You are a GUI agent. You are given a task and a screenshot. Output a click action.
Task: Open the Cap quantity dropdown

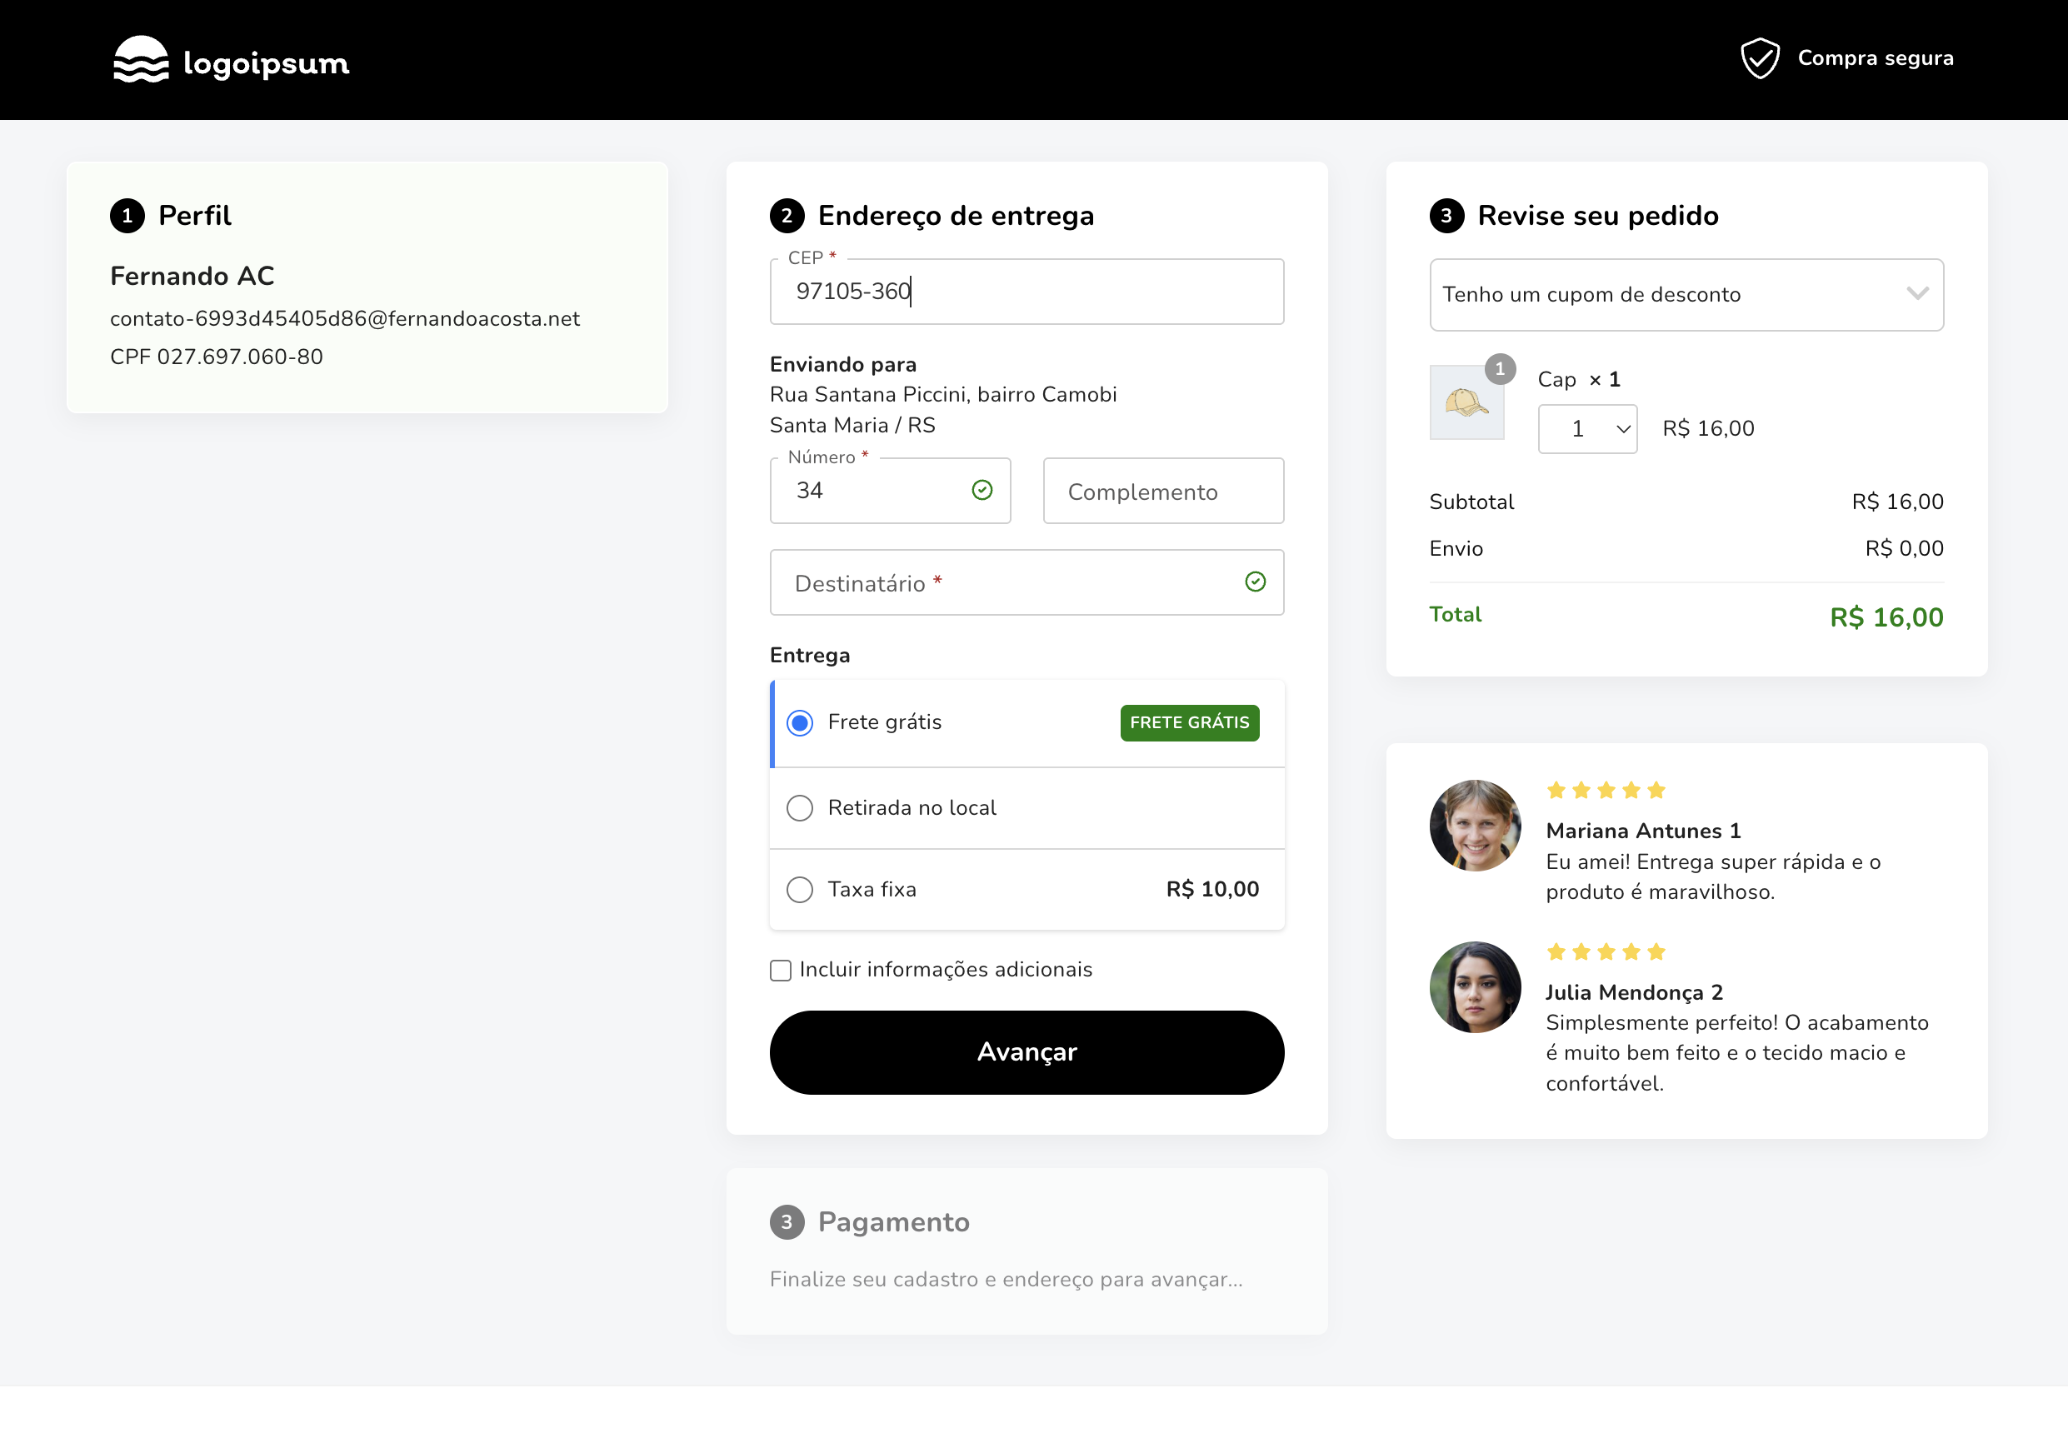click(1586, 428)
